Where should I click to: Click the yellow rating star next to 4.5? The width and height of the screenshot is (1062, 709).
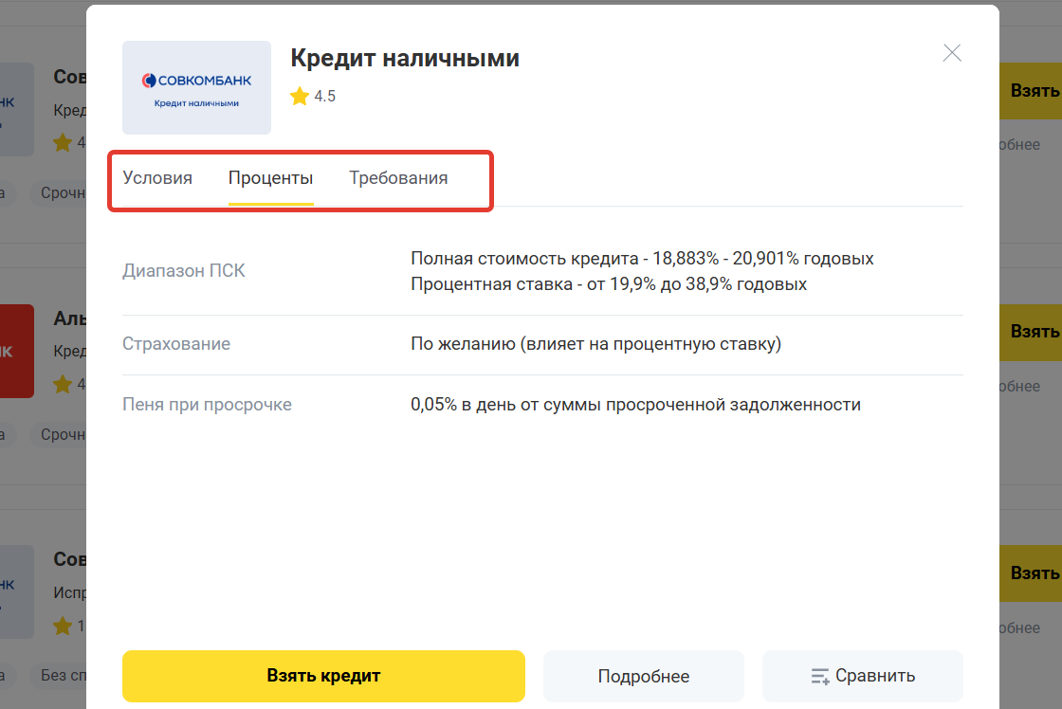[x=300, y=96]
